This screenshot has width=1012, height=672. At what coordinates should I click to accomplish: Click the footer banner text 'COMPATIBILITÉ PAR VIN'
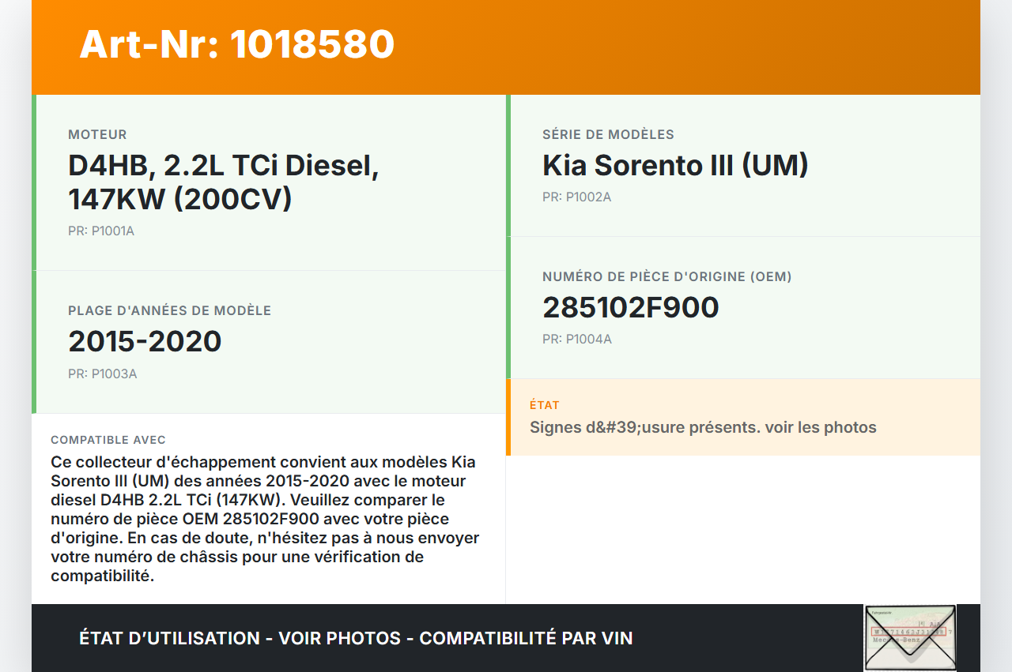pyautogui.click(x=526, y=638)
